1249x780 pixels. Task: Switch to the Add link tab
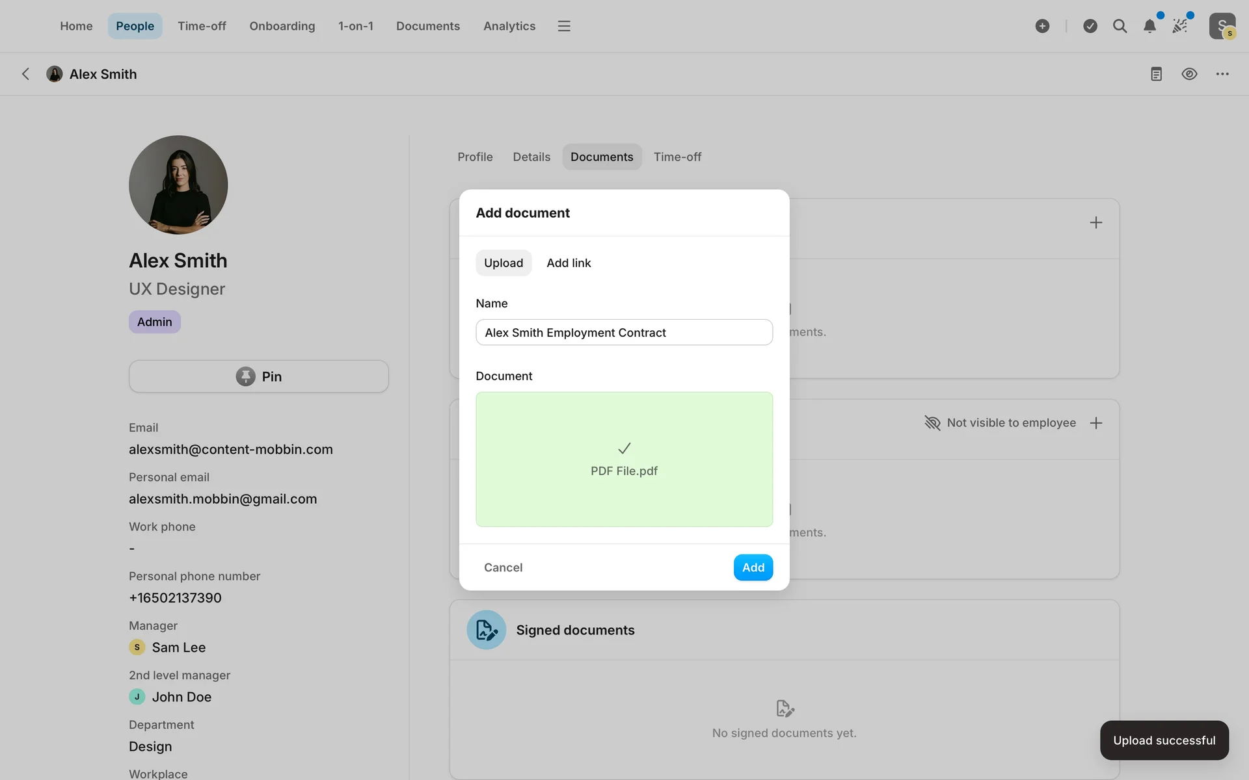(x=569, y=263)
